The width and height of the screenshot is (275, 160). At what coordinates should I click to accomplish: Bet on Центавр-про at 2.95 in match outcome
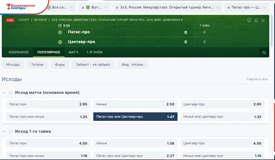pos(222,104)
